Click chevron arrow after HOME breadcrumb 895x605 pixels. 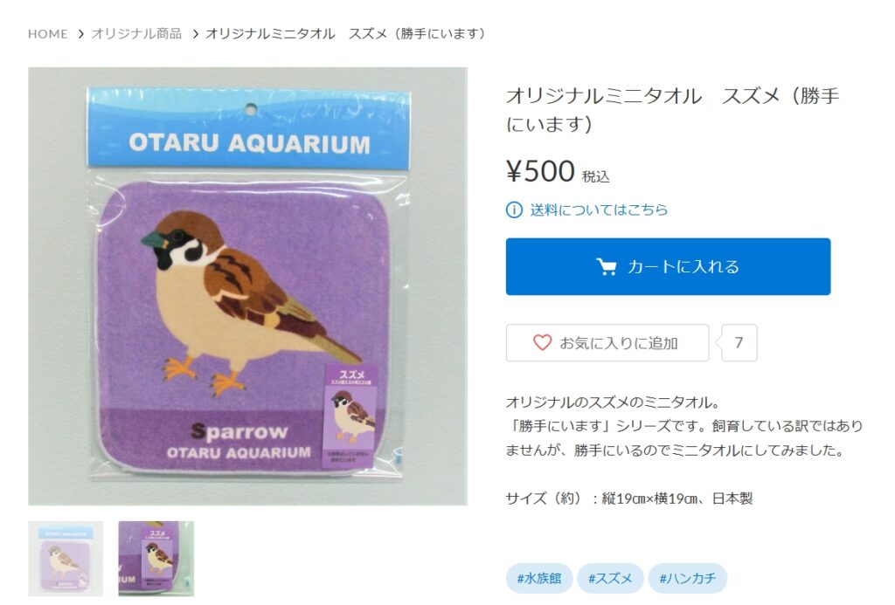tap(80, 34)
